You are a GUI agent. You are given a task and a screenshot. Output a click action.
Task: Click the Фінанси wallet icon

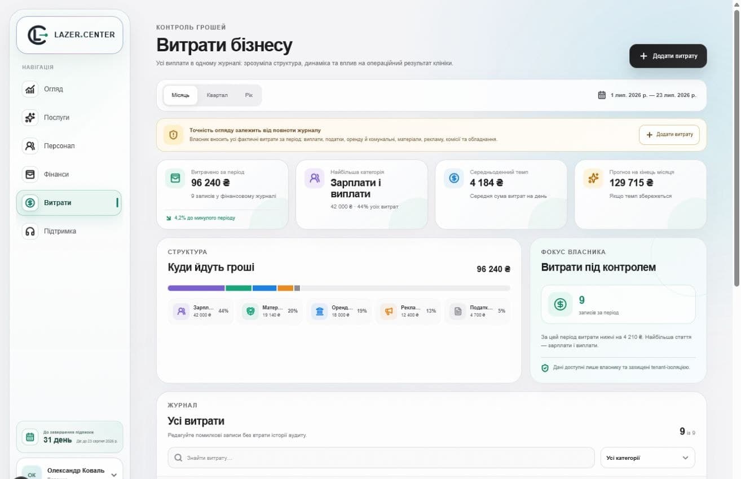[x=30, y=174]
